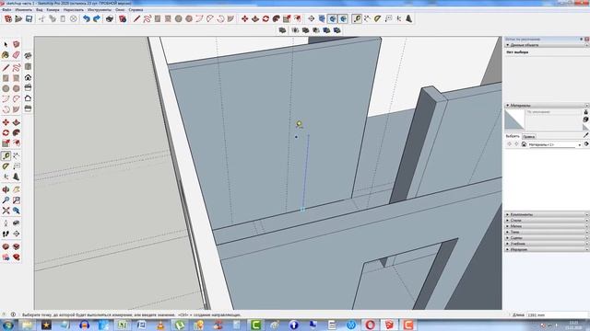Click the Redo arrow icon
This screenshot has height=331, width=590.
click(97, 18)
